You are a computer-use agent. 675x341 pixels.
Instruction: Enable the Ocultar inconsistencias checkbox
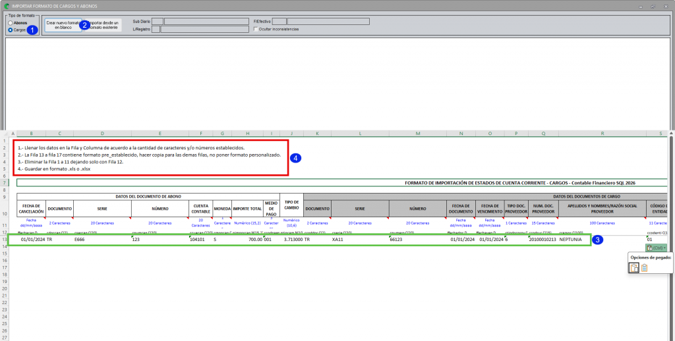256,29
